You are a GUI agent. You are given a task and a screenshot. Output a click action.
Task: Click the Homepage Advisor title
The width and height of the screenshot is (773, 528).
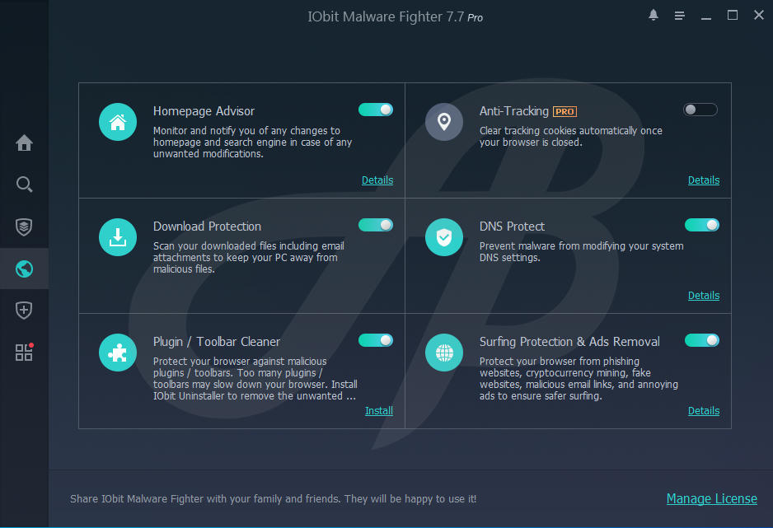[x=204, y=111]
